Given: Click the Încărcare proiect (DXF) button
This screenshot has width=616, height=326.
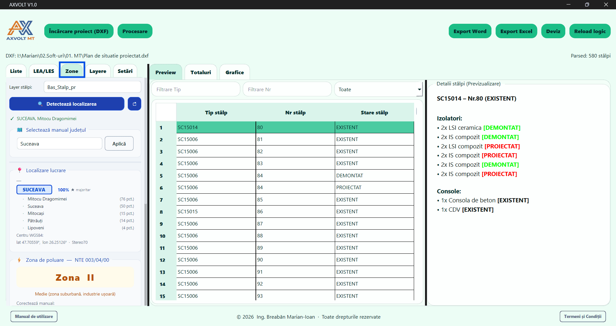Looking at the screenshot, I should (x=79, y=31).
